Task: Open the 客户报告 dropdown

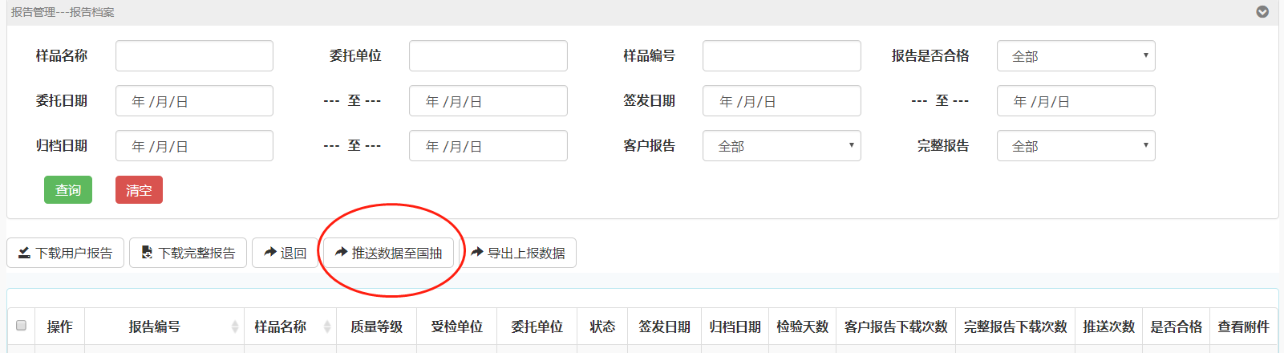Action: point(781,146)
